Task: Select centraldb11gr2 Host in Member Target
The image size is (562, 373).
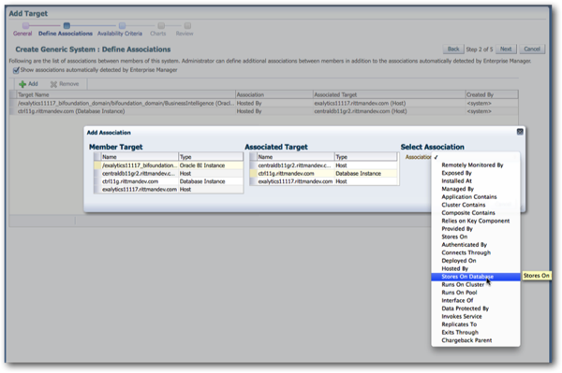Action: (169, 174)
